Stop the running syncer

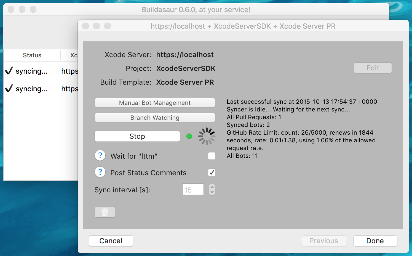click(x=137, y=136)
